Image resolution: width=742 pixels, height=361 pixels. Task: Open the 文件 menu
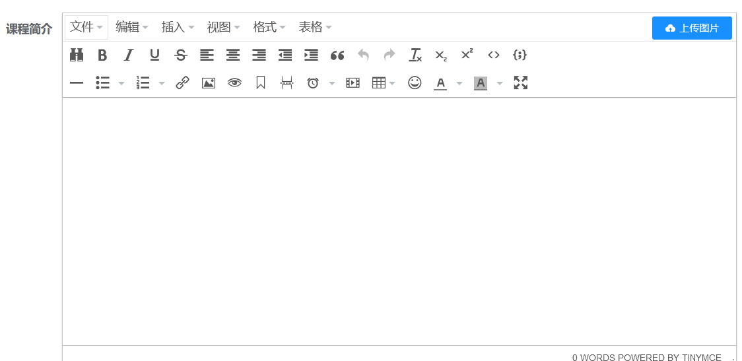coord(86,28)
